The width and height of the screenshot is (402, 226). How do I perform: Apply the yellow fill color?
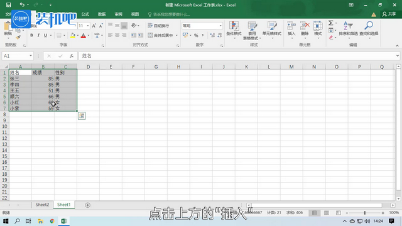click(x=73, y=35)
